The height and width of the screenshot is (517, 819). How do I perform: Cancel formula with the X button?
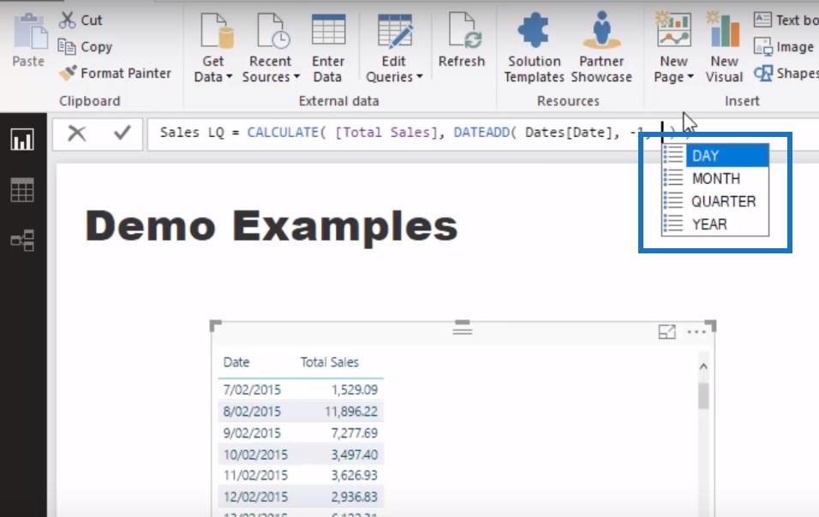point(77,133)
